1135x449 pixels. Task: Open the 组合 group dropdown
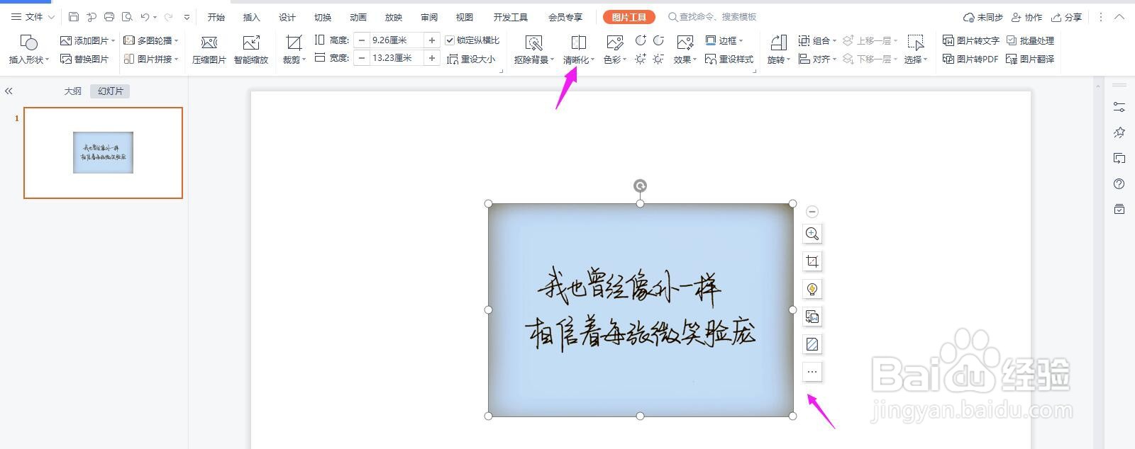[x=817, y=40]
